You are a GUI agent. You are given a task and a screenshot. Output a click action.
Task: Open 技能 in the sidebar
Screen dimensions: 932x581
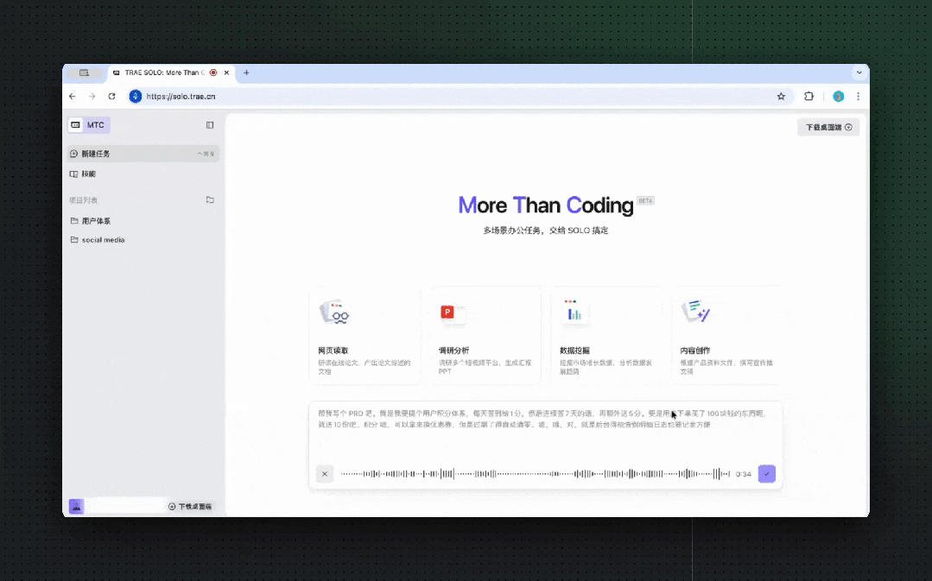click(89, 174)
